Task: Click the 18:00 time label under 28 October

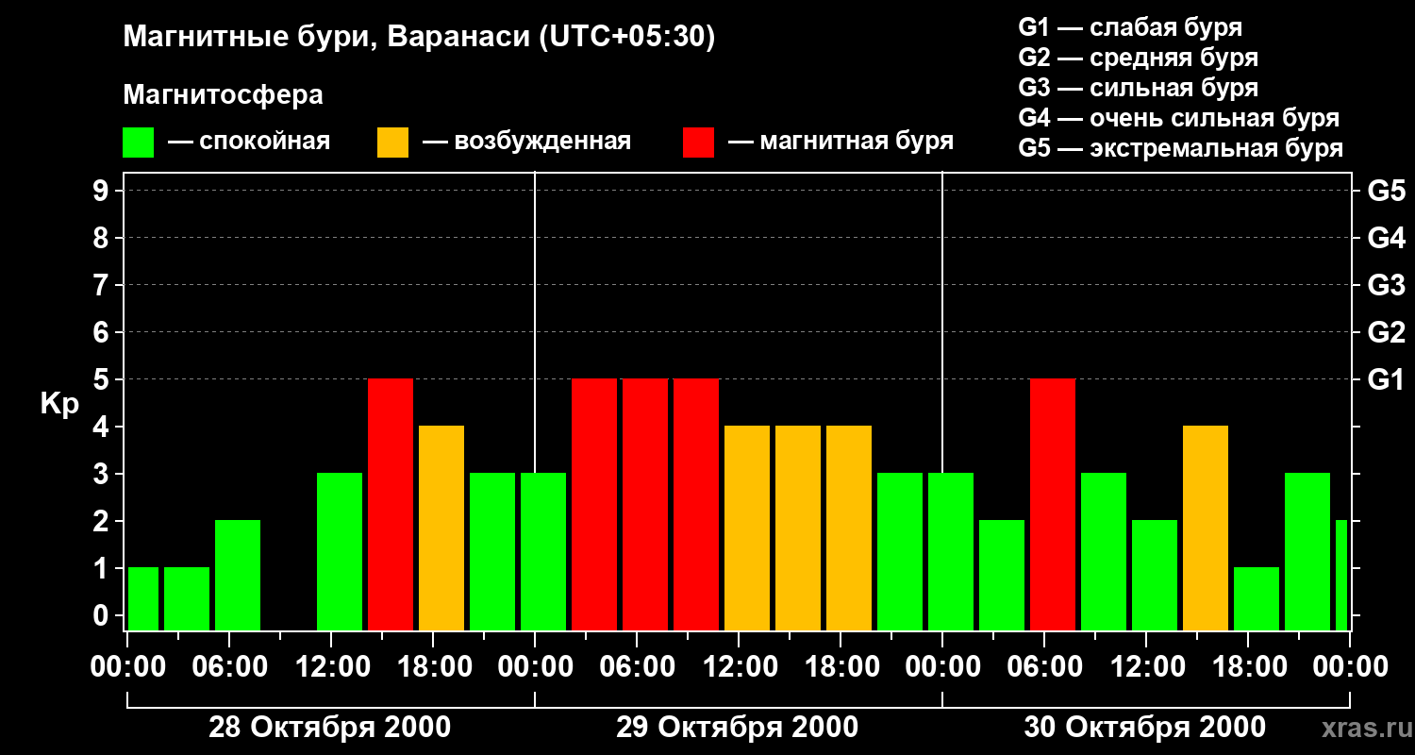Action: (x=433, y=667)
